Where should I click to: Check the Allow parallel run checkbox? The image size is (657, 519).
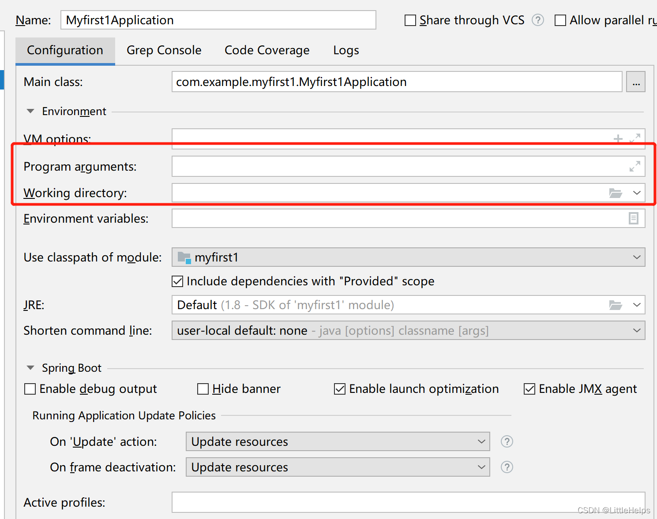point(560,20)
